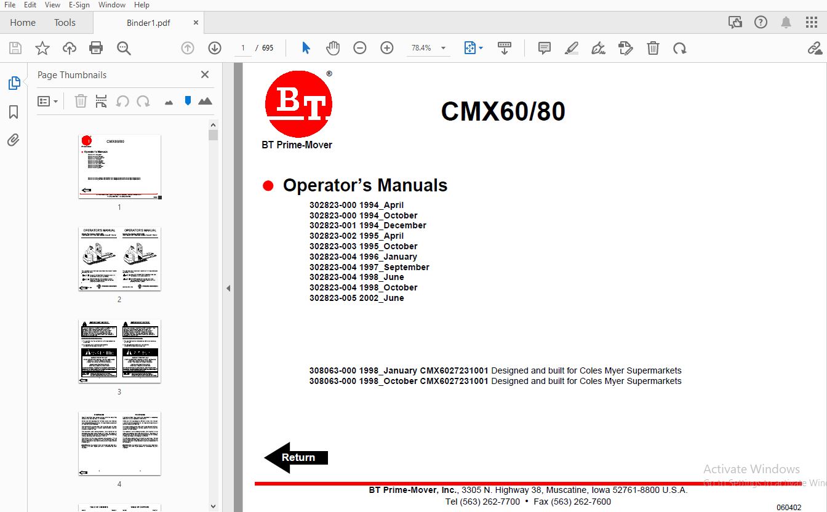Collapse the left navigation pane
This screenshot has height=512, width=827.
228,288
